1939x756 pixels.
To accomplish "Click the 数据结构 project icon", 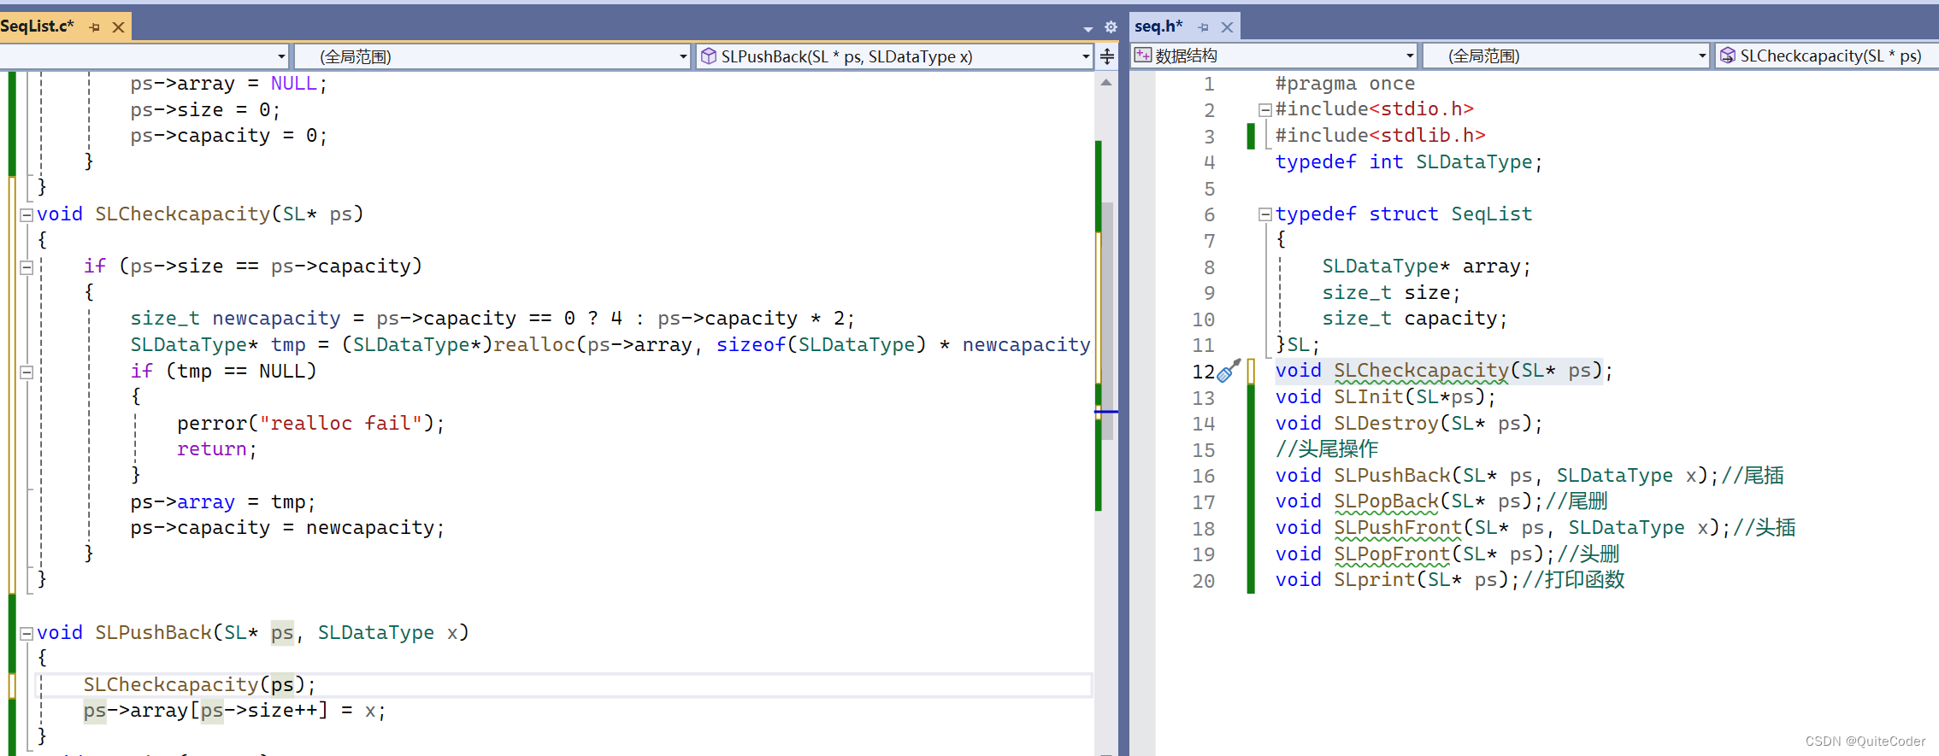I will pyautogui.click(x=1142, y=56).
